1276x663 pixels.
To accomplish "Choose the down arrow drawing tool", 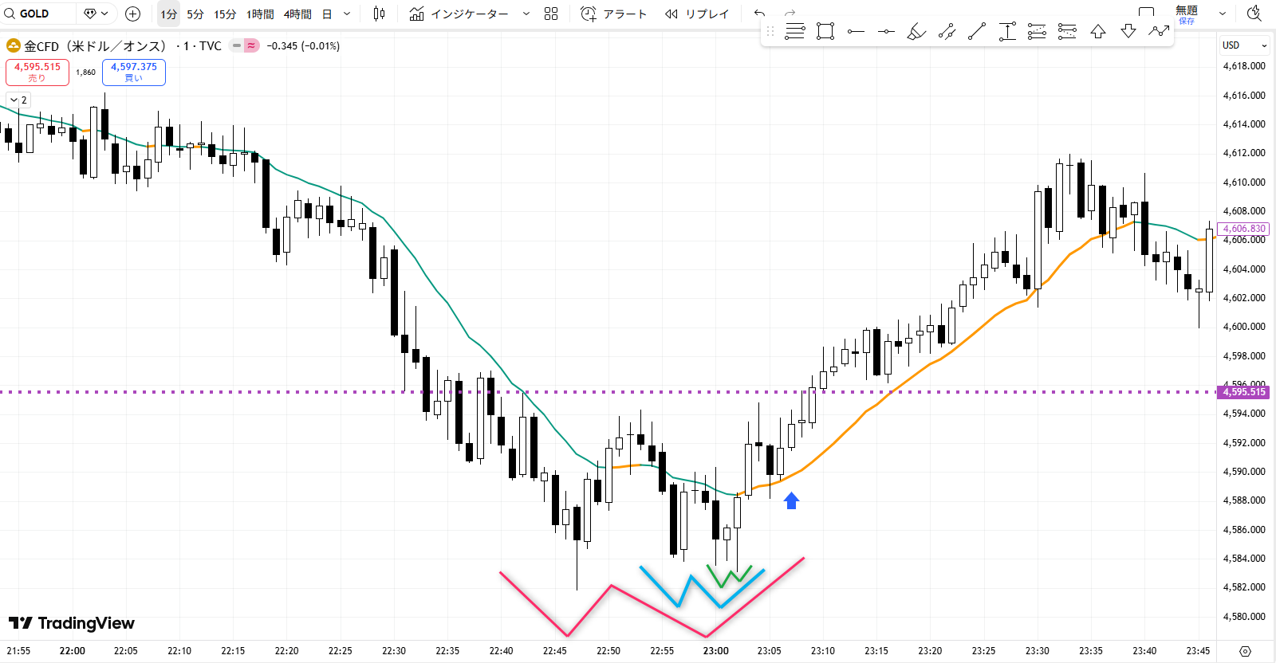I will coord(1128,32).
